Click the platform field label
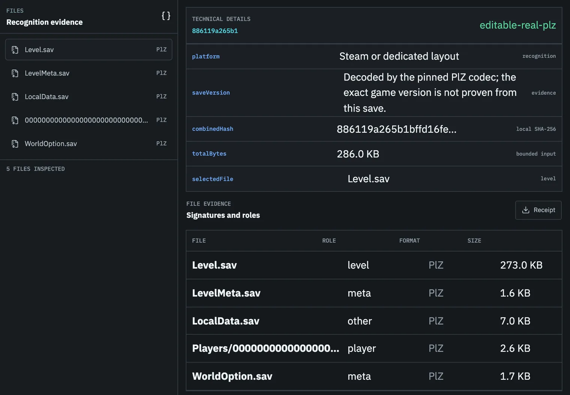The width and height of the screenshot is (570, 395). [x=206, y=57]
